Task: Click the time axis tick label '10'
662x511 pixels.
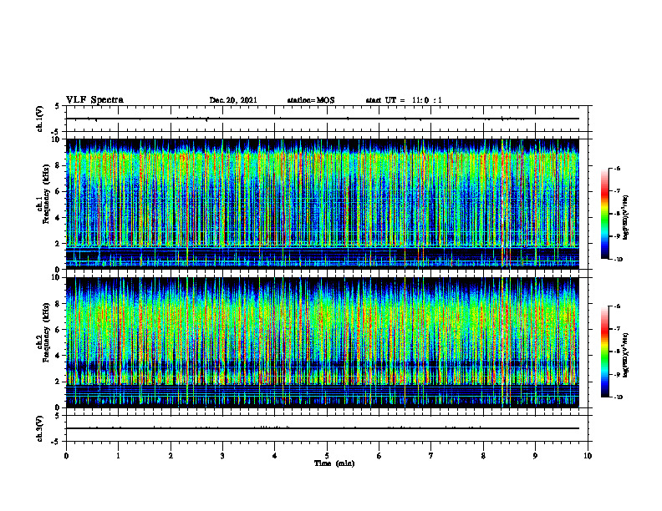Action: point(588,456)
